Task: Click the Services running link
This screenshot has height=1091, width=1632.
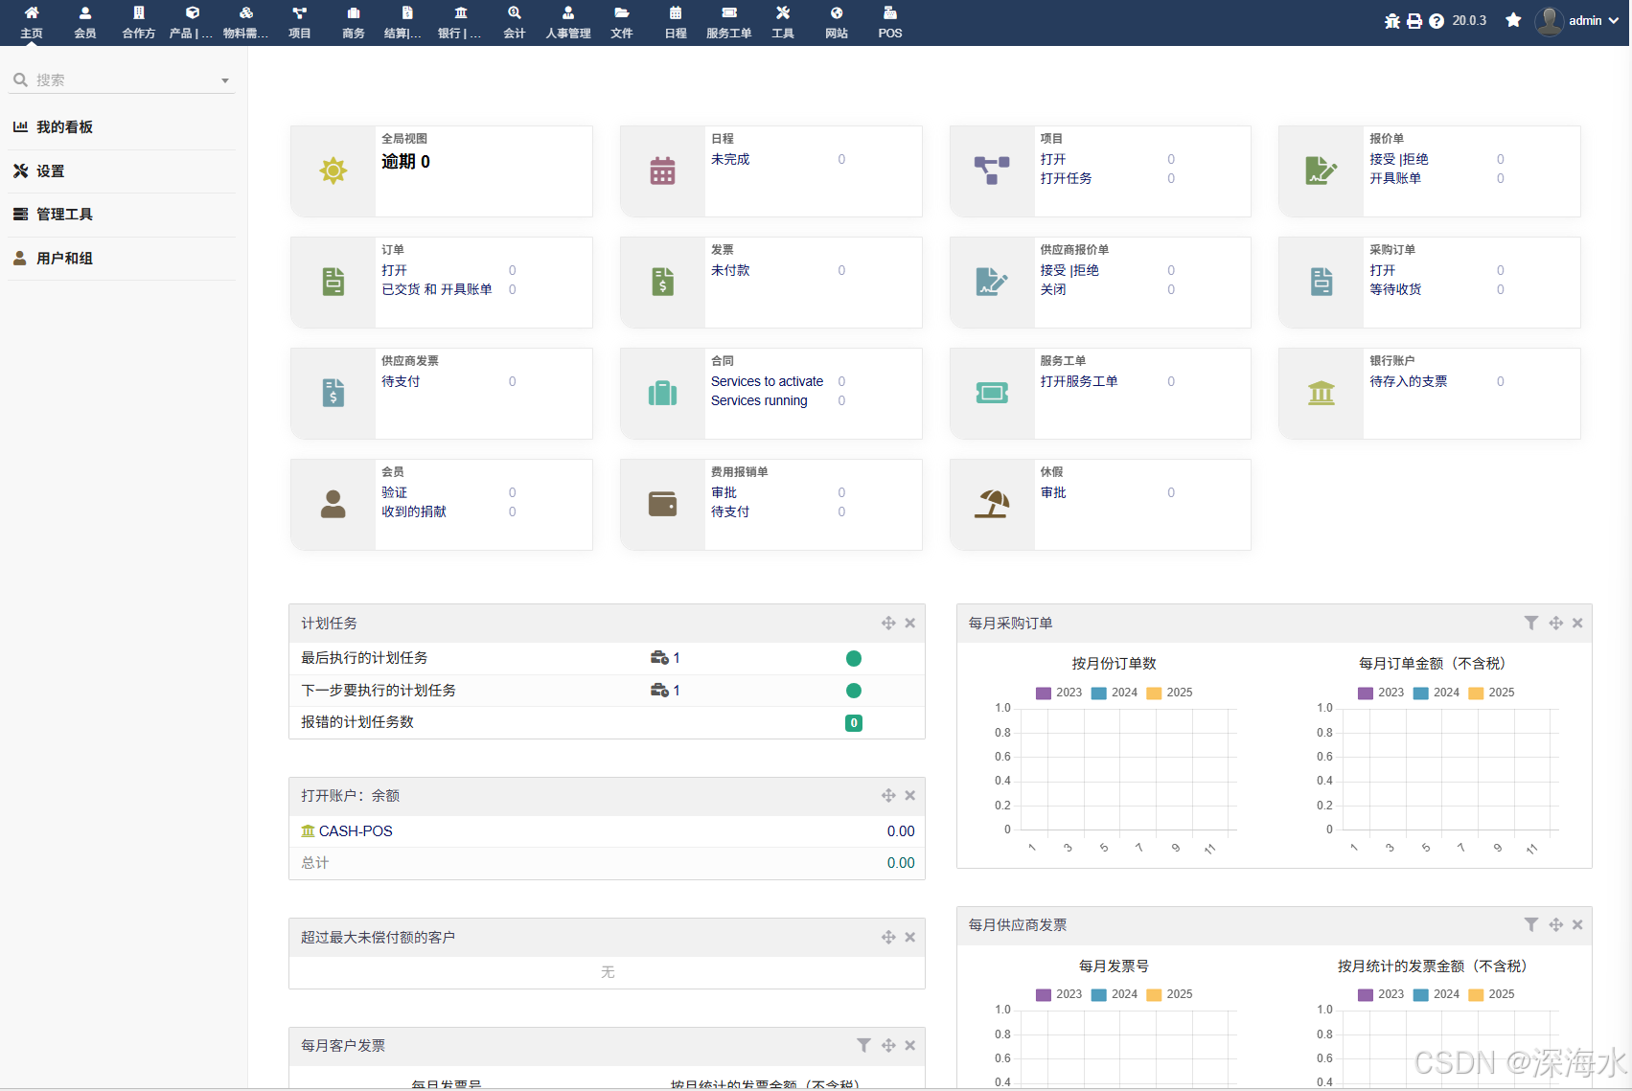Action: 759,400
